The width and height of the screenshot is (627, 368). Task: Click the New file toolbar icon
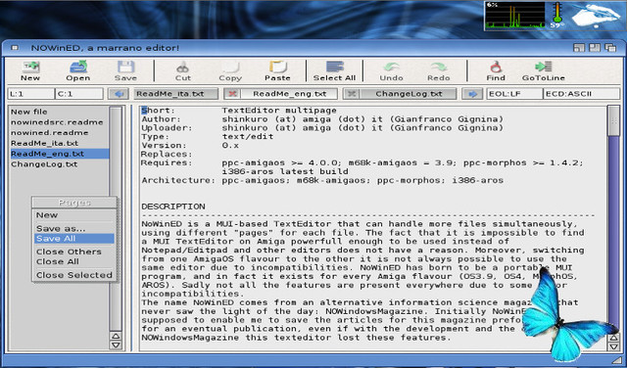coord(30,70)
